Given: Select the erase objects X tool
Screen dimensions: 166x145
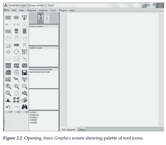Looking at the screenshot, I should [25, 45].
